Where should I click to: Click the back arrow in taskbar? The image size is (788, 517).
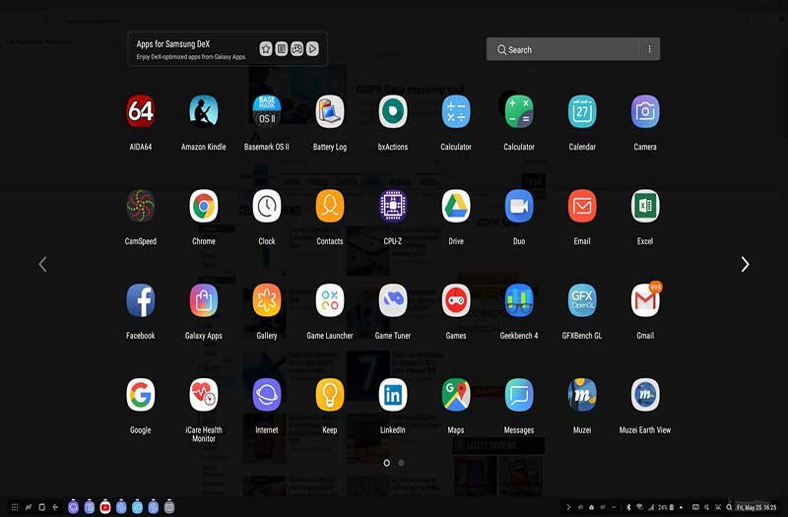pos(55,507)
